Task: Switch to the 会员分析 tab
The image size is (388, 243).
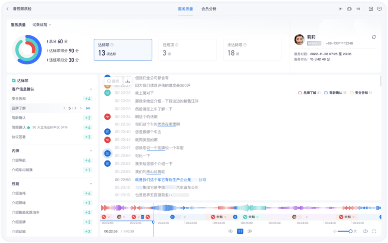Action: (x=209, y=9)
